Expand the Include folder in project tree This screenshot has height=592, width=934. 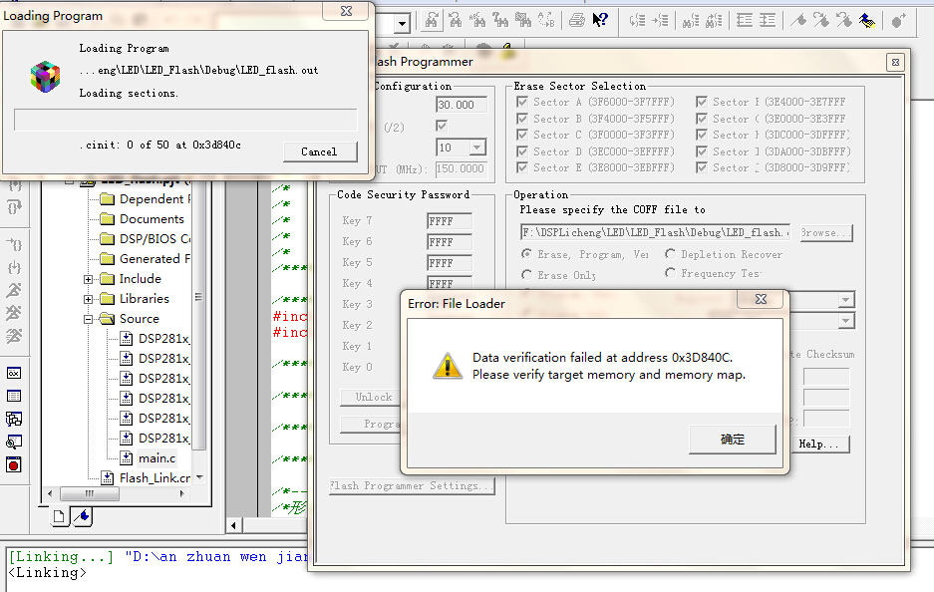click(x=88, y=279)
